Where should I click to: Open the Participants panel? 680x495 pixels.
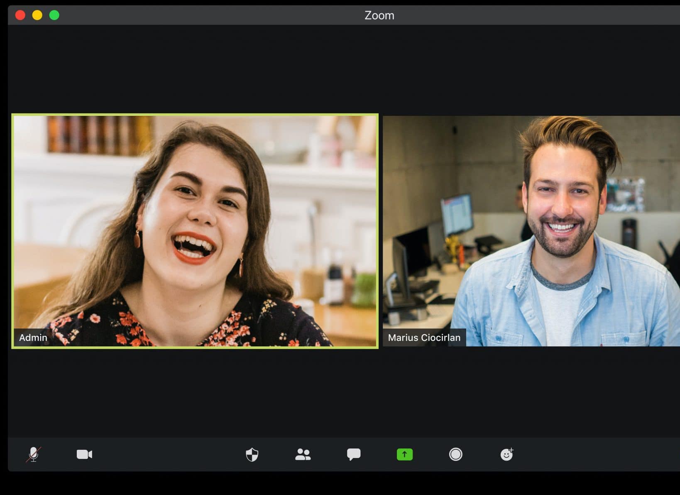pyautogui.click(x=303, y=454)
